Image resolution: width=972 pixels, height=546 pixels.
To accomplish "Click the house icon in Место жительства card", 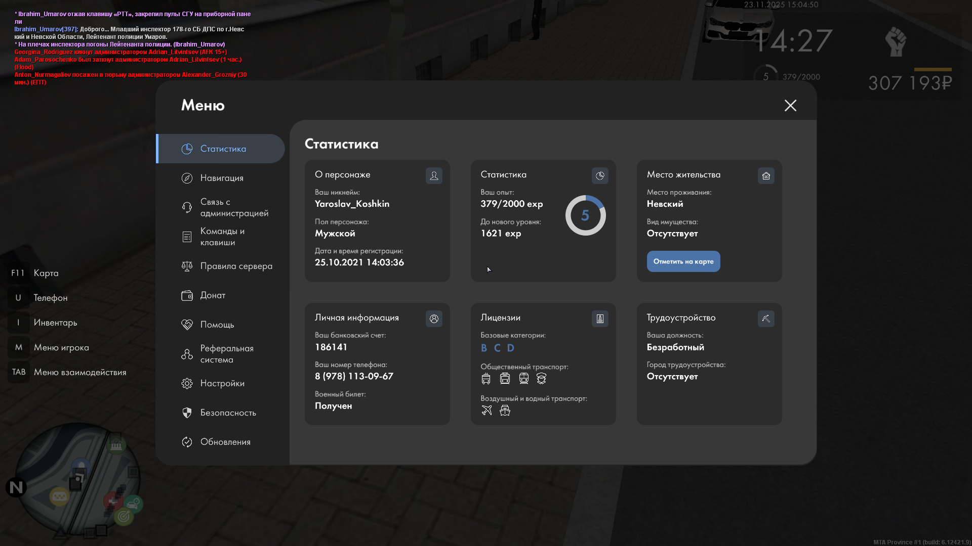I will point(766,175).
